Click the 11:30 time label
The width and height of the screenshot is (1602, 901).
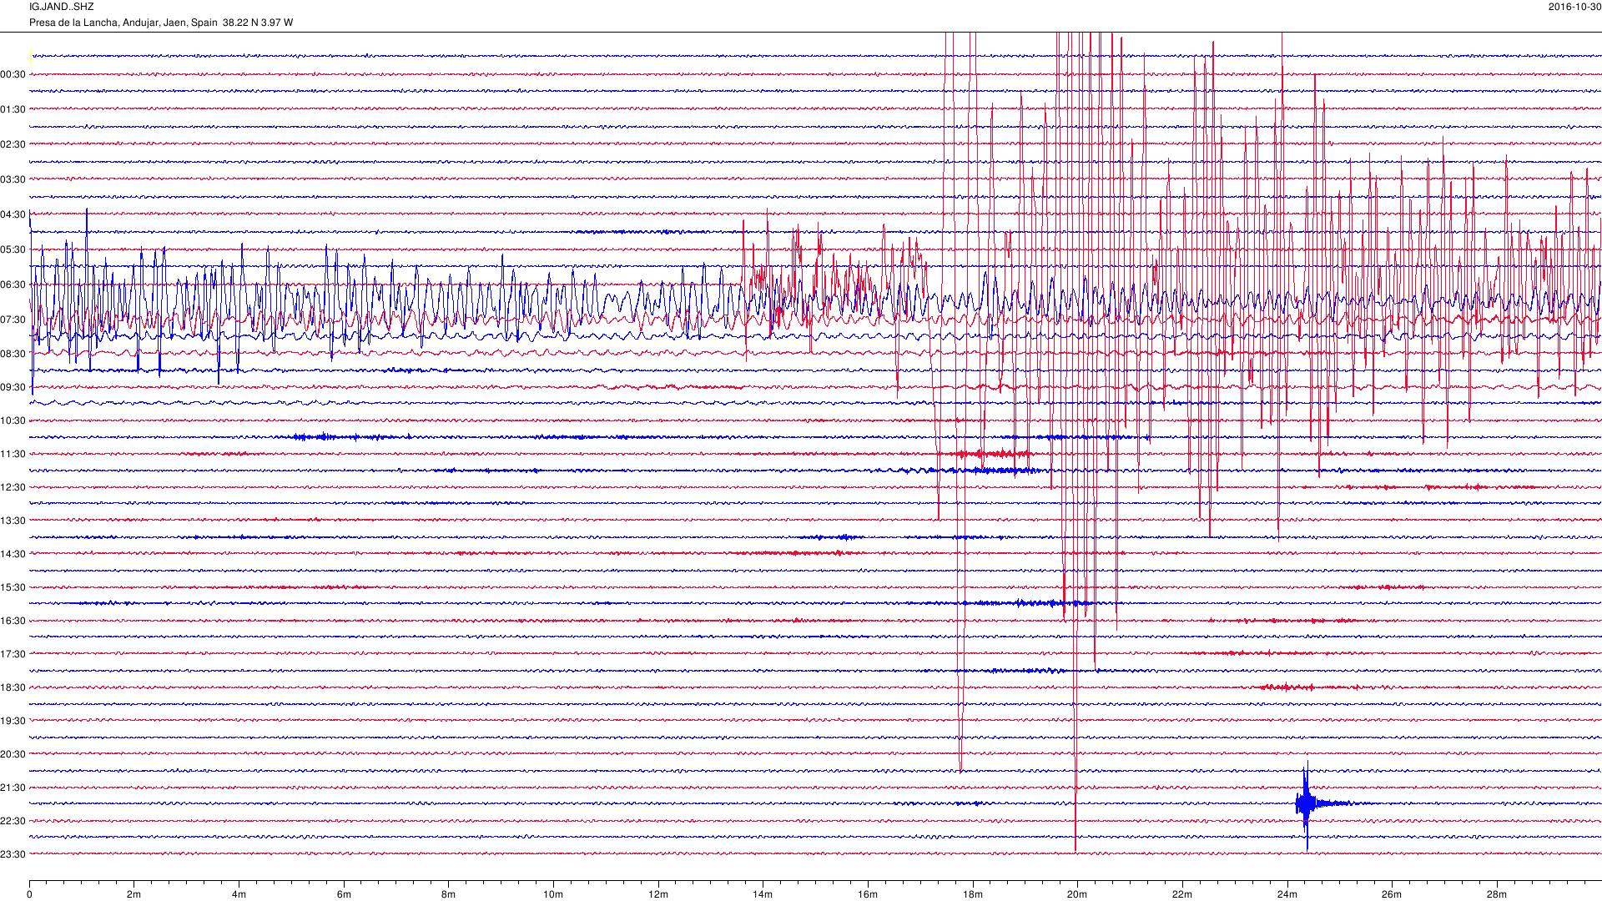pos(13,455)
